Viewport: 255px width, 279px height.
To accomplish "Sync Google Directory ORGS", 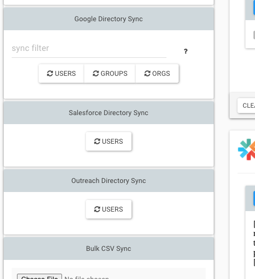I will 157,74.
